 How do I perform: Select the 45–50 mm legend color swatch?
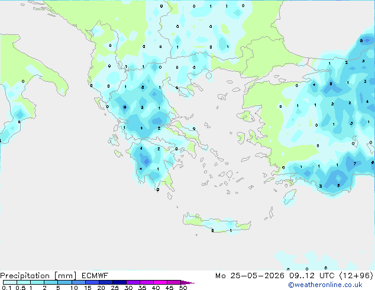tap(174, 282)
